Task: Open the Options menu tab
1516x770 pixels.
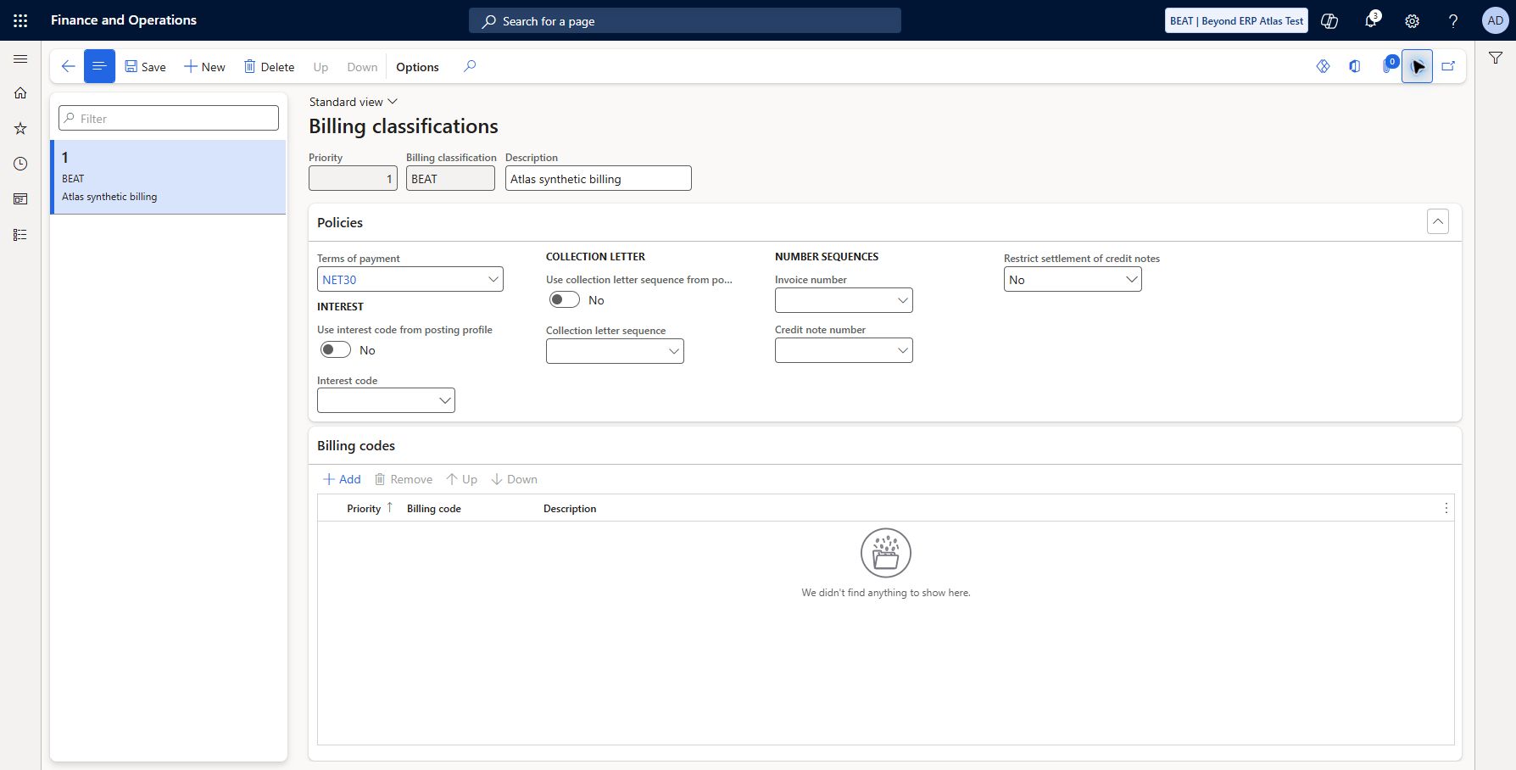Action: (417, 67)
